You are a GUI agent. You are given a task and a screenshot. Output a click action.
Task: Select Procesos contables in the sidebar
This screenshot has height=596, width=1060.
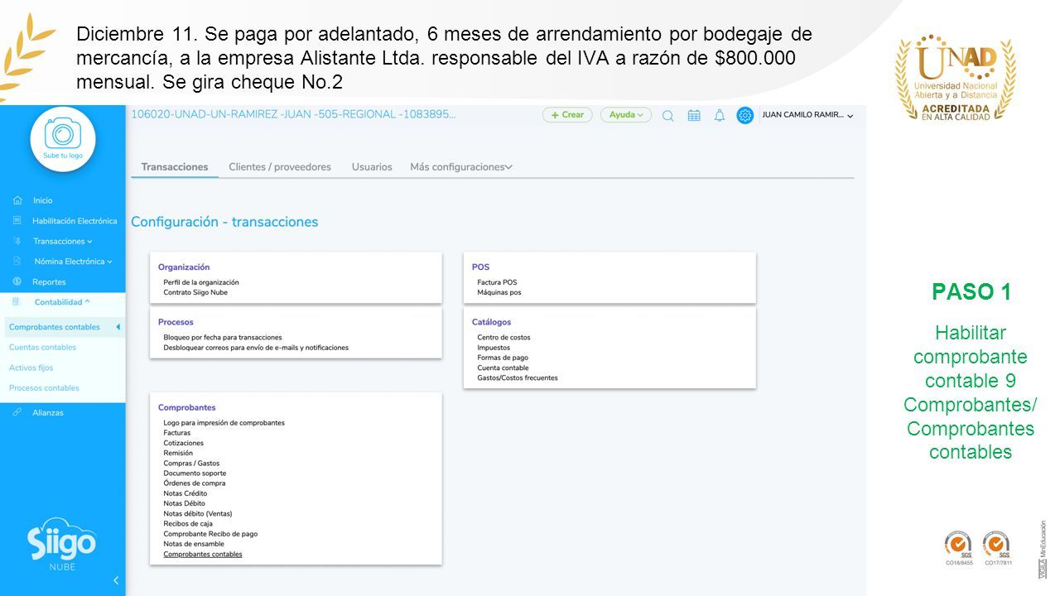coord(44,388)
